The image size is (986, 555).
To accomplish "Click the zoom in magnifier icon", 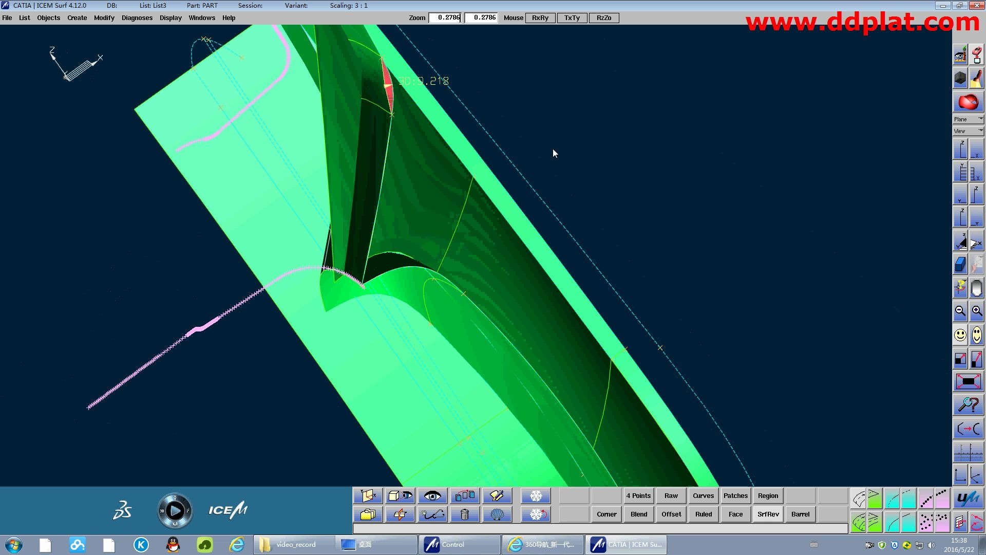I will pyautogui.click(x=977, y=311).
